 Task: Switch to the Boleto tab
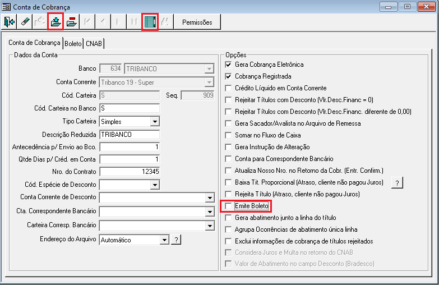(73, 44)
